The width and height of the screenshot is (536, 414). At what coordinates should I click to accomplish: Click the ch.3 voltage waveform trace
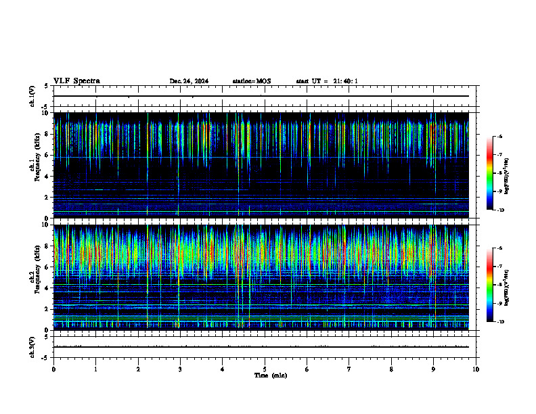pos(261,347)
